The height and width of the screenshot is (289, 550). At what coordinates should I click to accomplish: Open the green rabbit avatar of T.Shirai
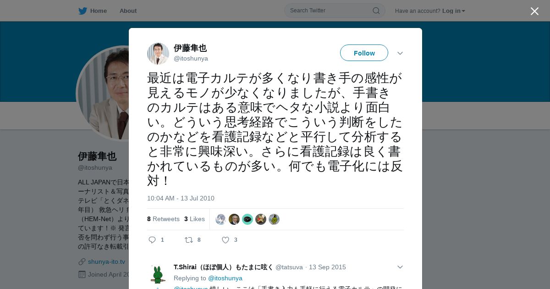158,274
